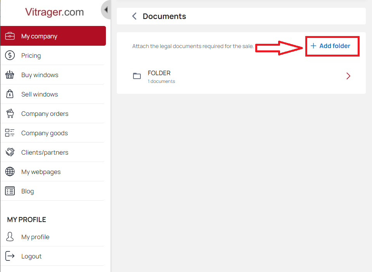Click the Add folder button
372x272 pixels.
coord(330,46)
